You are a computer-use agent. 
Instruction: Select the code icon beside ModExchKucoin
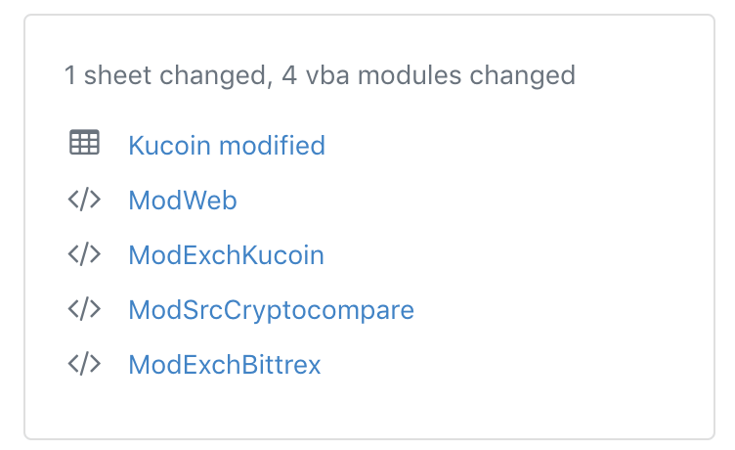(x=84, y=254)
